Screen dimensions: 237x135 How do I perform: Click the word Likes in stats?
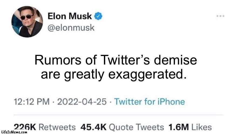pos(202,127)
